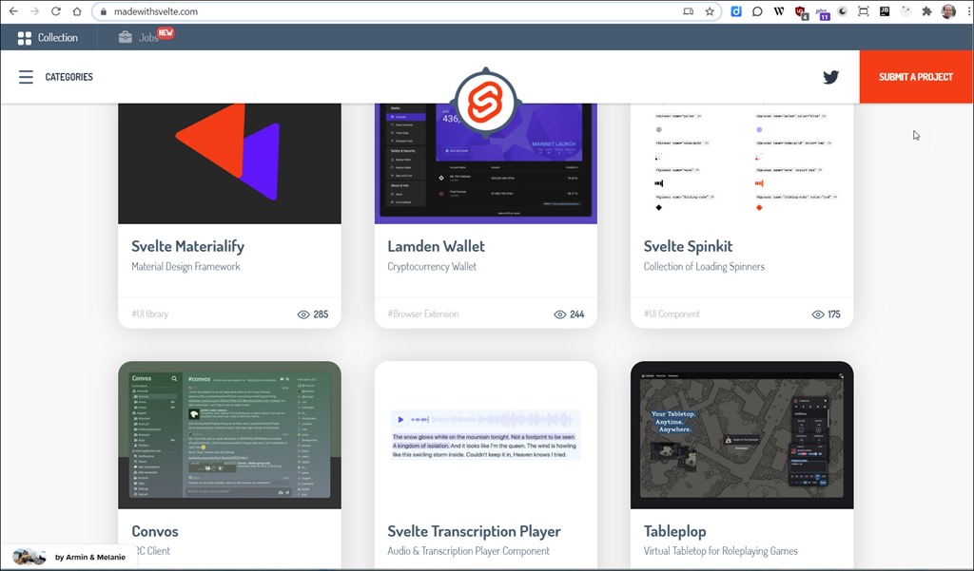Viewport: 974px width, 571px height.
Task: Open the browser home page
Action: [x=76, y=11]
